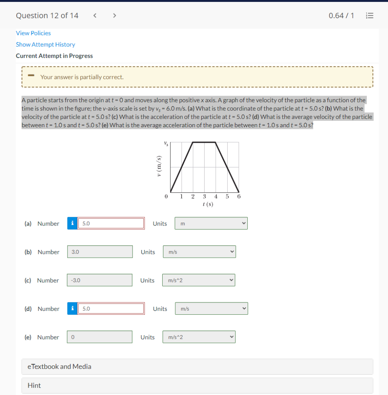Expand the Hint section
Image resolution: width=388 pixels, height=395 pixels.
(197, 385)
